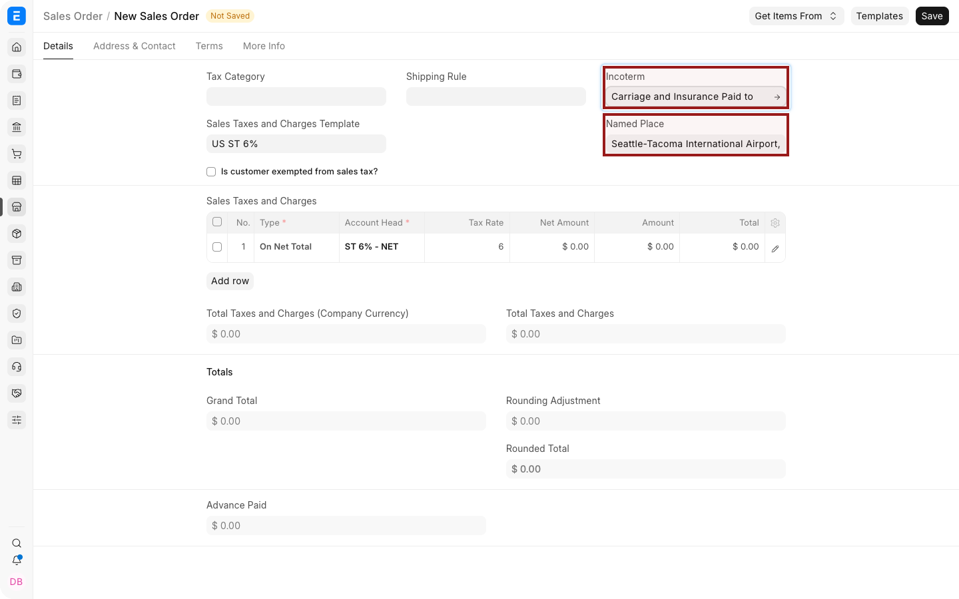Open the shopping cart icon in sidebar
959x599 pixels.
(x=17, y=154)
